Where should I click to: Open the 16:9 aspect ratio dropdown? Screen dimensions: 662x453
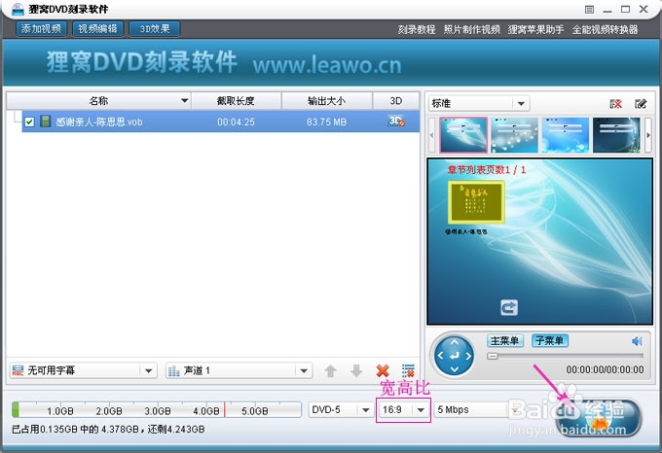[404, 409]
